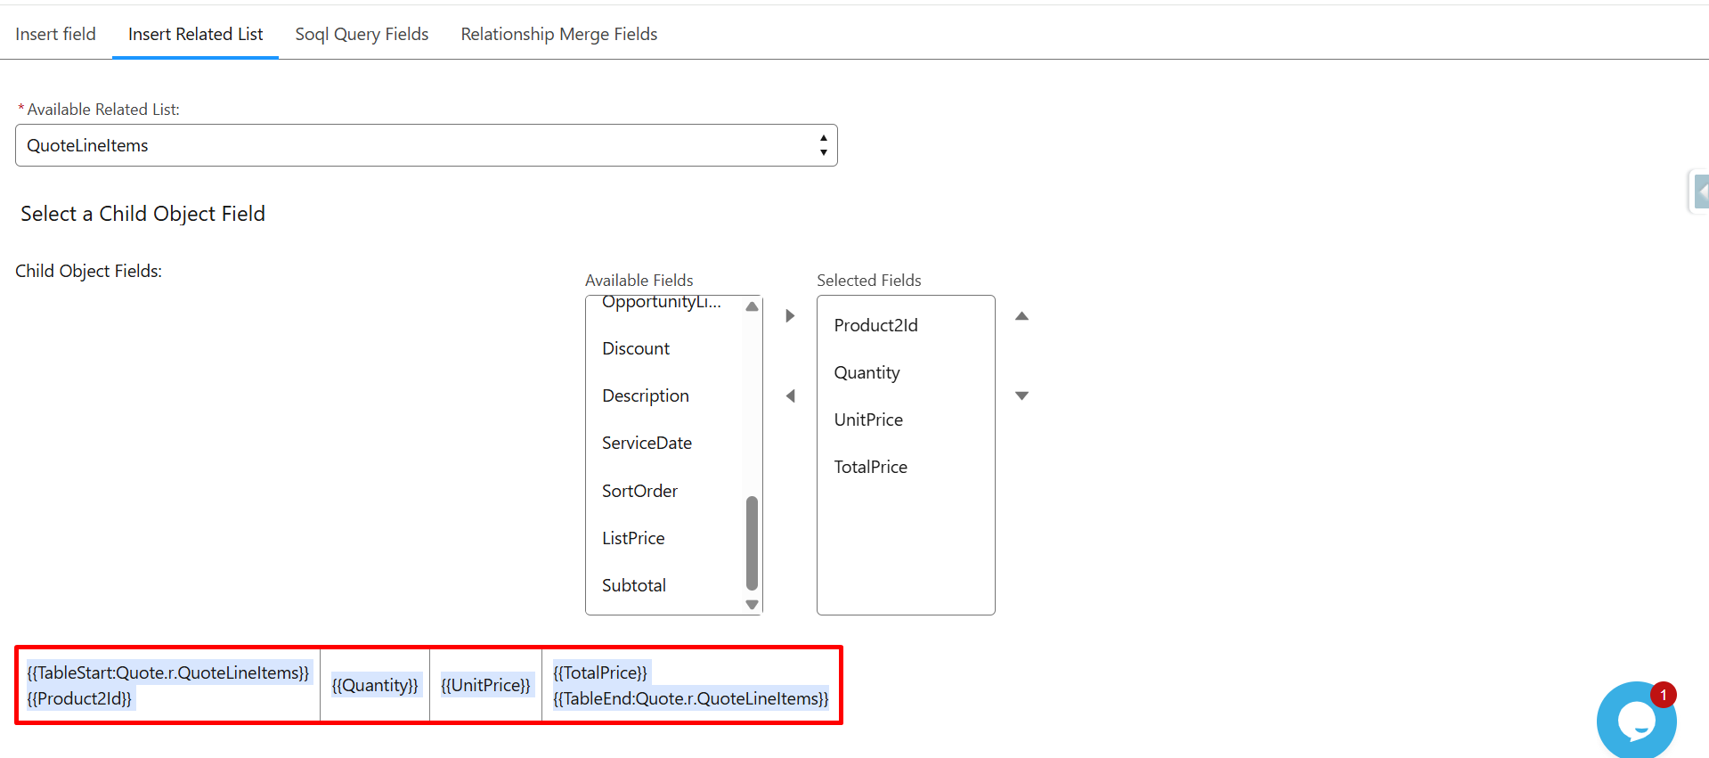The height and width of the screenshot is (758, 1709).
Task: Click the move-down arrow for selected fields
Action: (x=1021, y=396)
